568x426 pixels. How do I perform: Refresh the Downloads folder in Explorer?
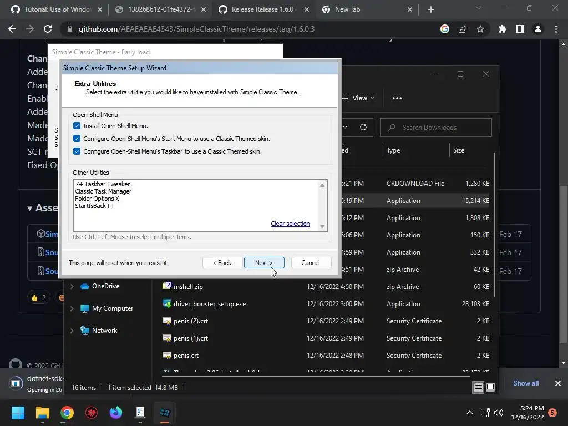click(363, 127)
